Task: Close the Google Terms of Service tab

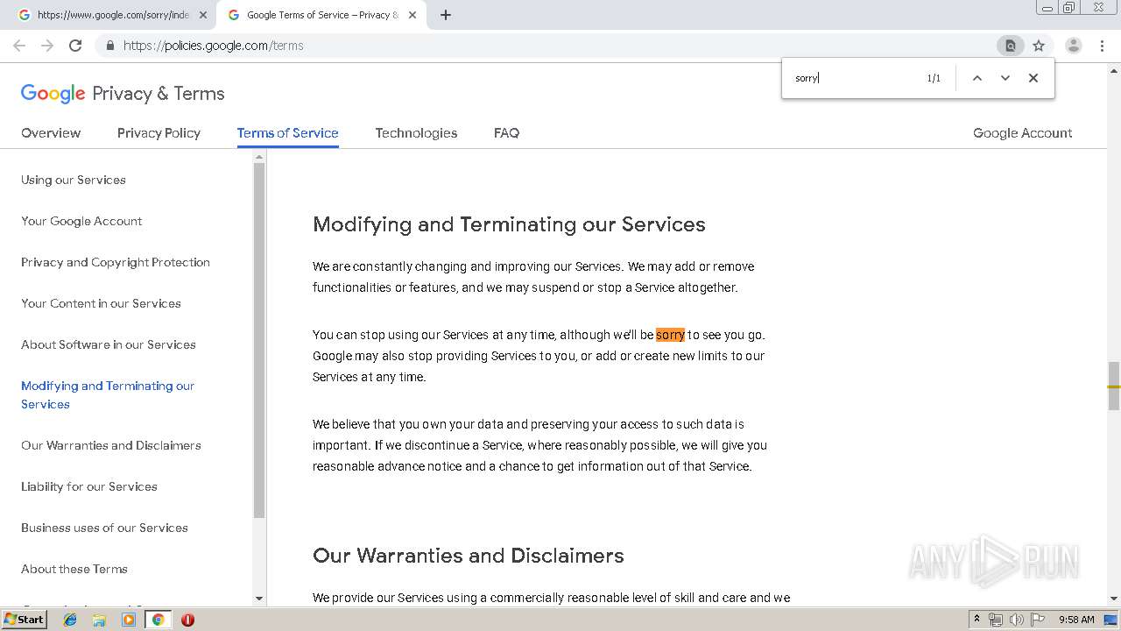Action: coord(412,15)
